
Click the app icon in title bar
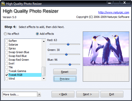coord(3,4)
